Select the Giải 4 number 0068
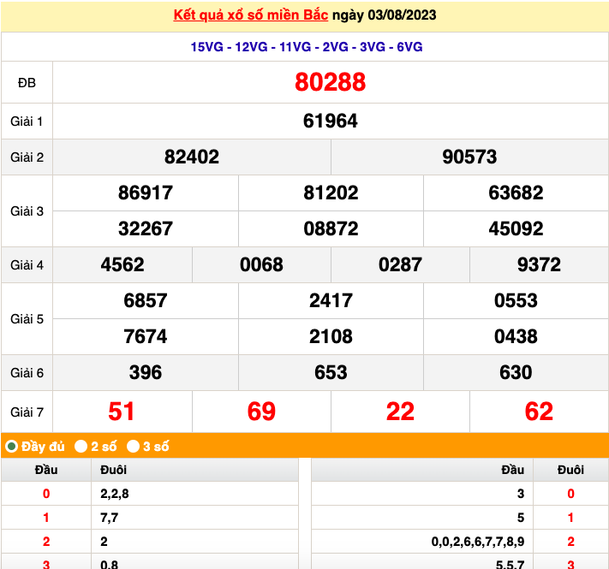This screenshot has height=569, width=609. point(261,265)
